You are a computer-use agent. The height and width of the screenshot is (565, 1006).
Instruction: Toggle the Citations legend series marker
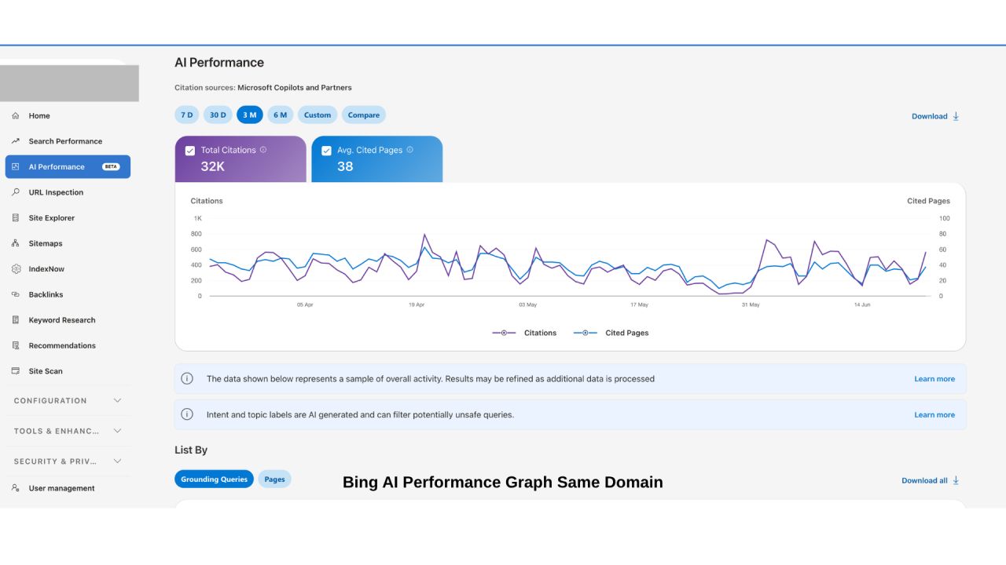pos(504,333)
